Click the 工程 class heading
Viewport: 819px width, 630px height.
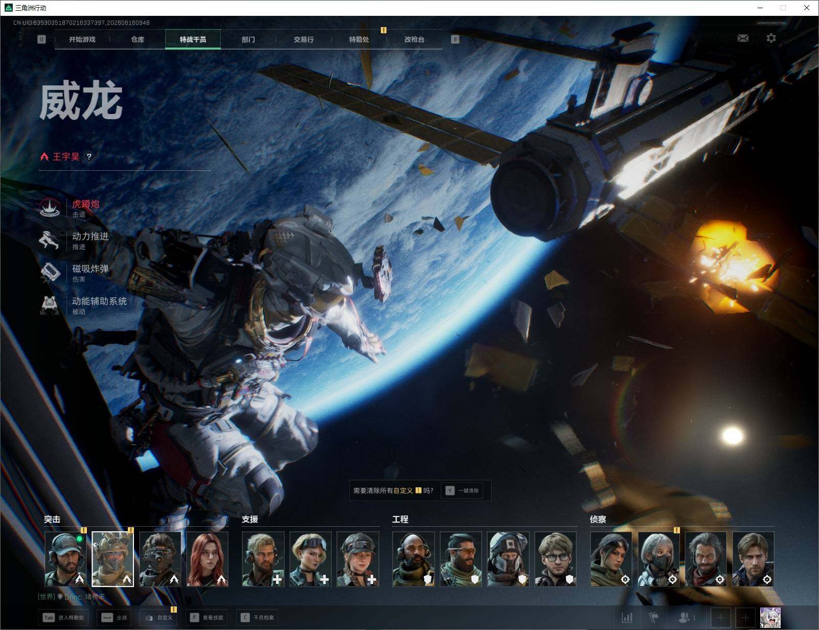click(x=400, y=519)
